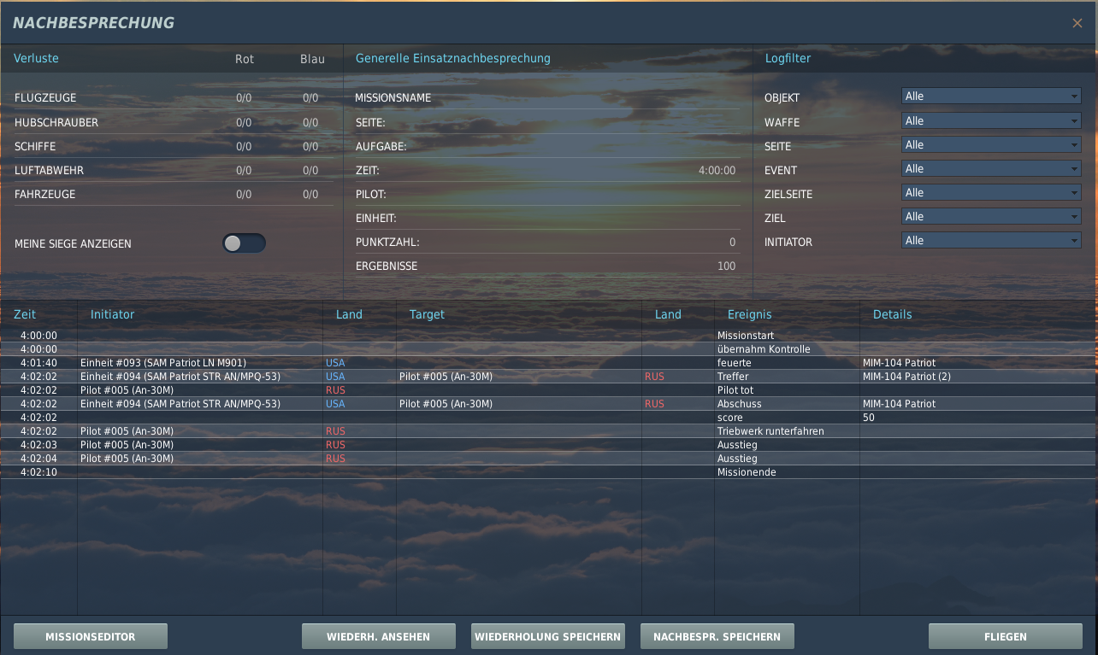Click Wiederh. Ansehen button
The image size is (1098, 655).
click(379, 636)
